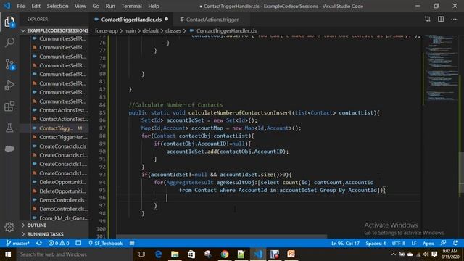The width and height of the screenshot is (464, 261).
Task: Change indentation via Spaces: 4
Action: pos(376,244)
